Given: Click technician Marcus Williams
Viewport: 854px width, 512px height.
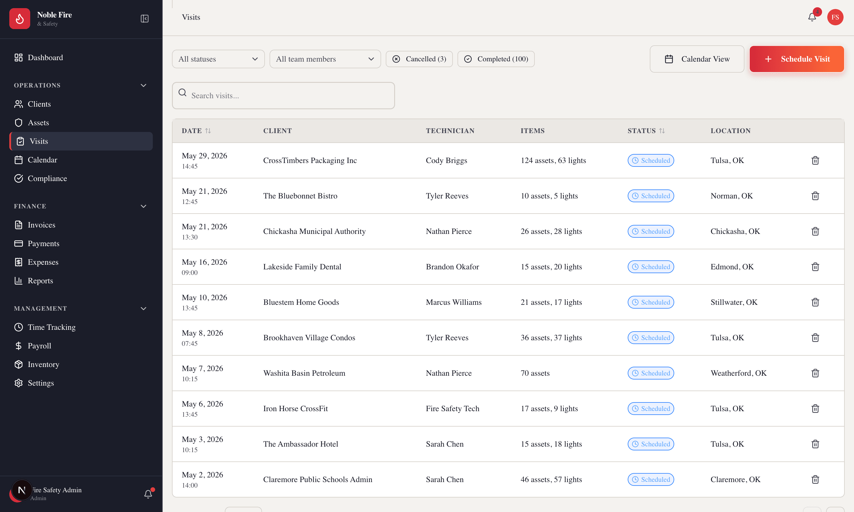Looking at the screenshot, I should pos(453,302).
